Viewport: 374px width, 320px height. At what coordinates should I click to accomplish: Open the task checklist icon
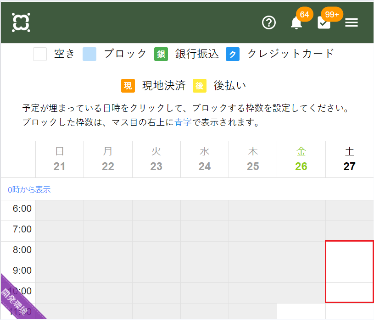pyautogui.click(x=324, y=22)
